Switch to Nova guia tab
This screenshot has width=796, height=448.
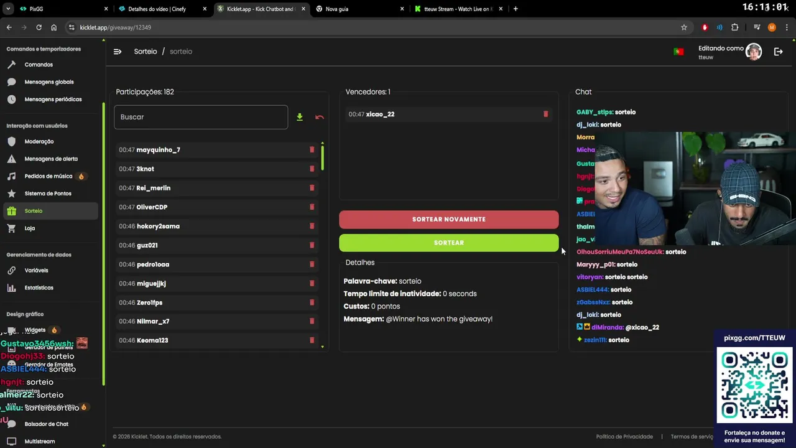tap(359, 9)
